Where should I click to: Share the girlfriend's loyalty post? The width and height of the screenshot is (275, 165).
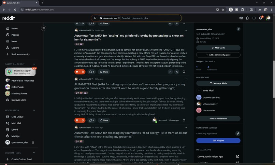(104, 72)
